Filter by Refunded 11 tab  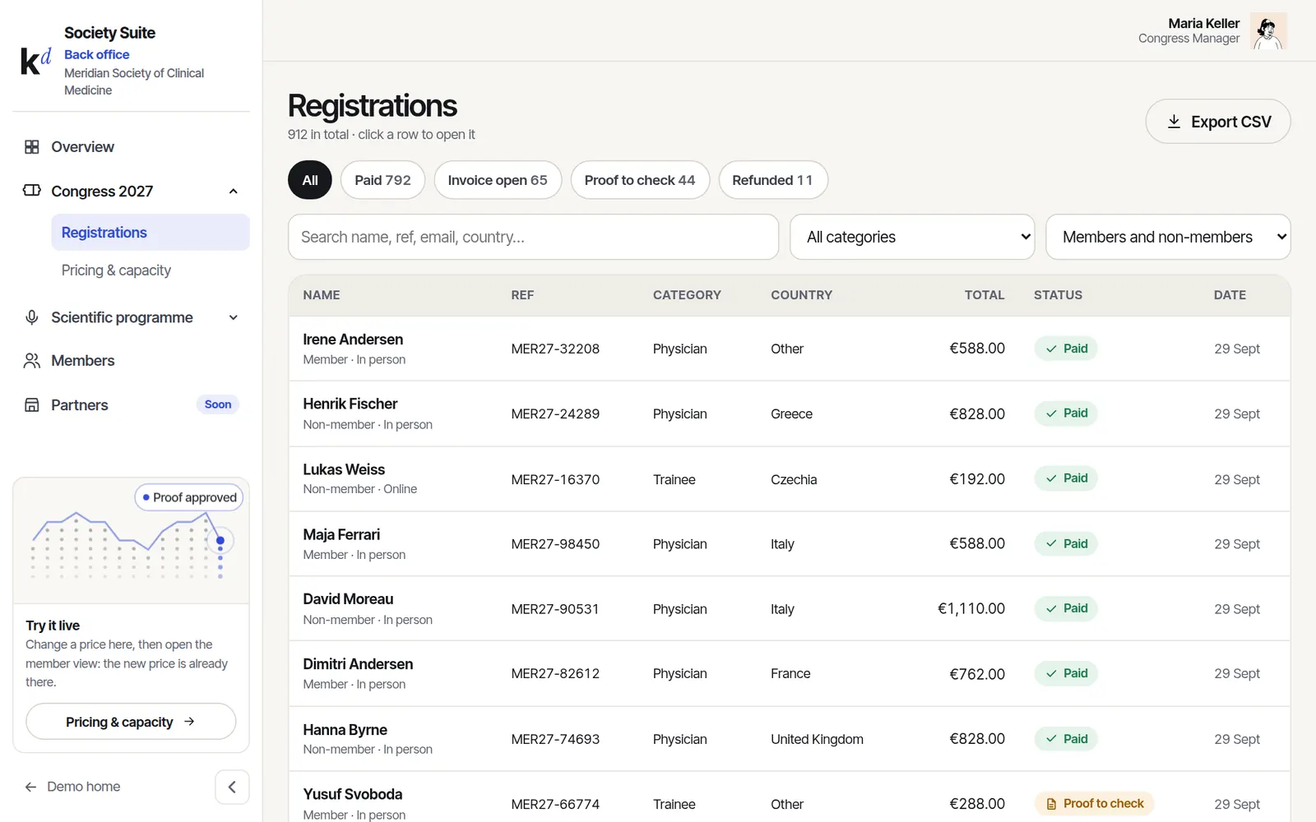coord(773,180)
